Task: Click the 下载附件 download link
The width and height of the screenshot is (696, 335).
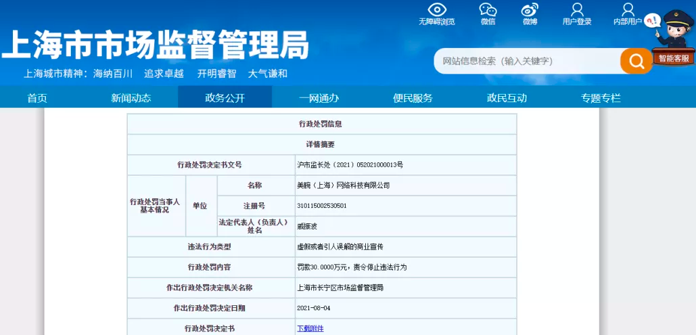Action: (x=310, y=329)
